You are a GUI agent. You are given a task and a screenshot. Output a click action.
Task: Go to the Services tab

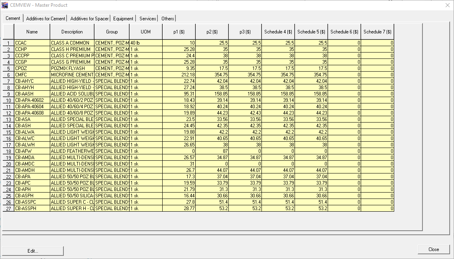coord(147,19)
